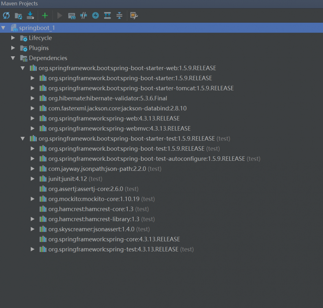The height and width of the screenshot is (308, 323).
Task: Generate sources and update folders
Action: 18,15
